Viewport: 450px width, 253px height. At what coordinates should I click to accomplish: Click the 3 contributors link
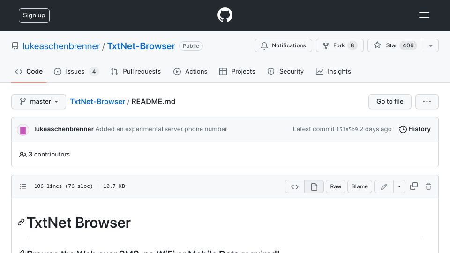pyautogui.click(x=45, y=154)
